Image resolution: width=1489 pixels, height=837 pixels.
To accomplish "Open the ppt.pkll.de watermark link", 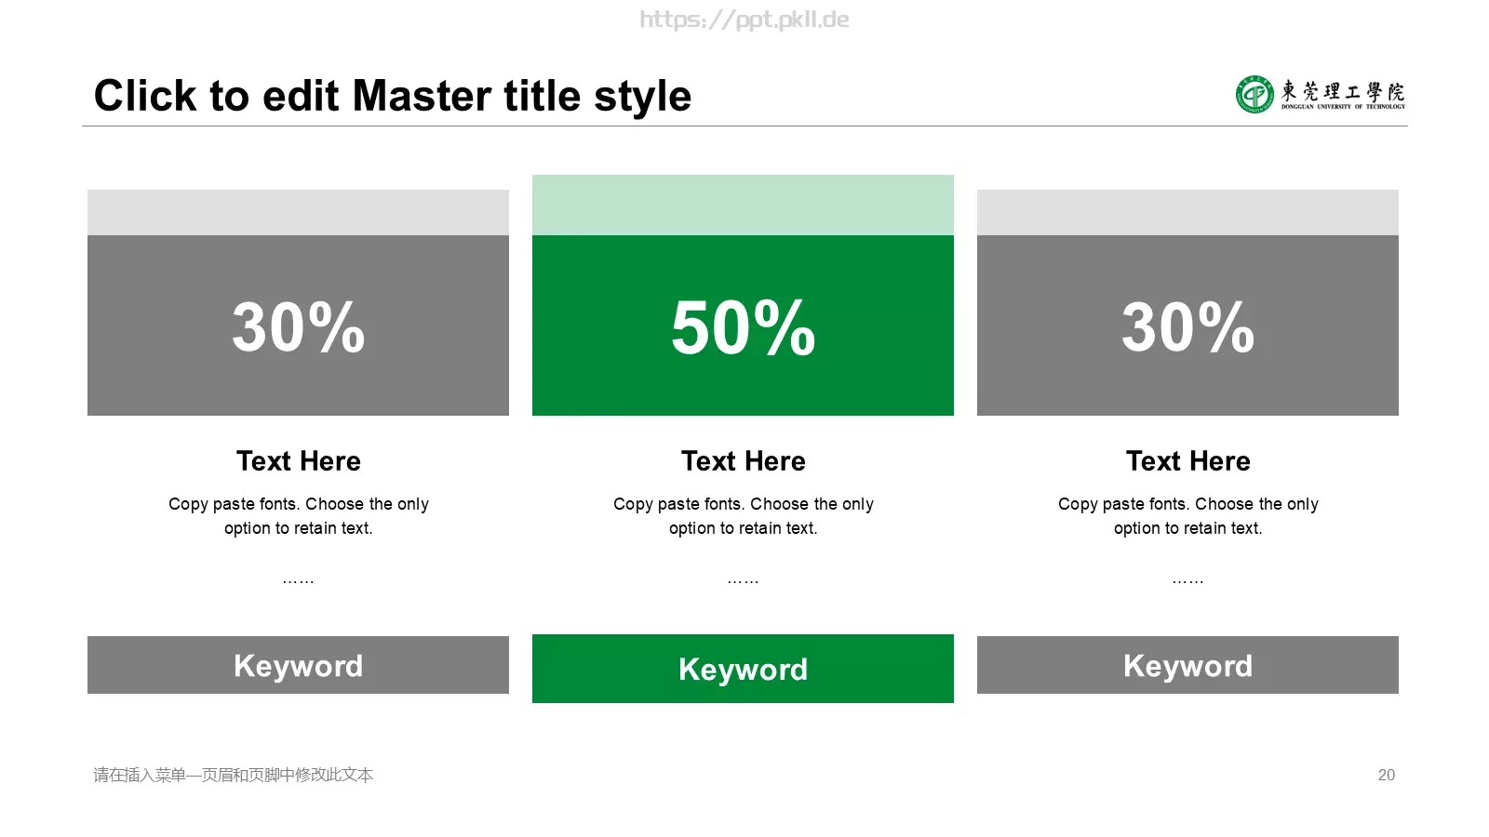I will pyautogui.click(x=744, y=20).
